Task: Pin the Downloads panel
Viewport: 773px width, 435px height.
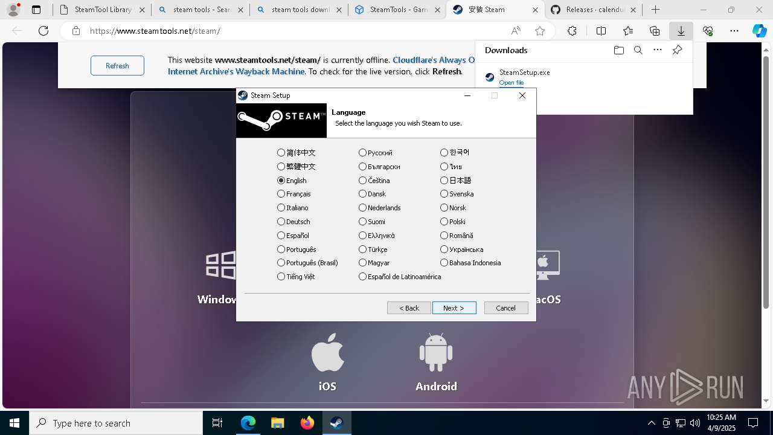Action: click(678, 50)
